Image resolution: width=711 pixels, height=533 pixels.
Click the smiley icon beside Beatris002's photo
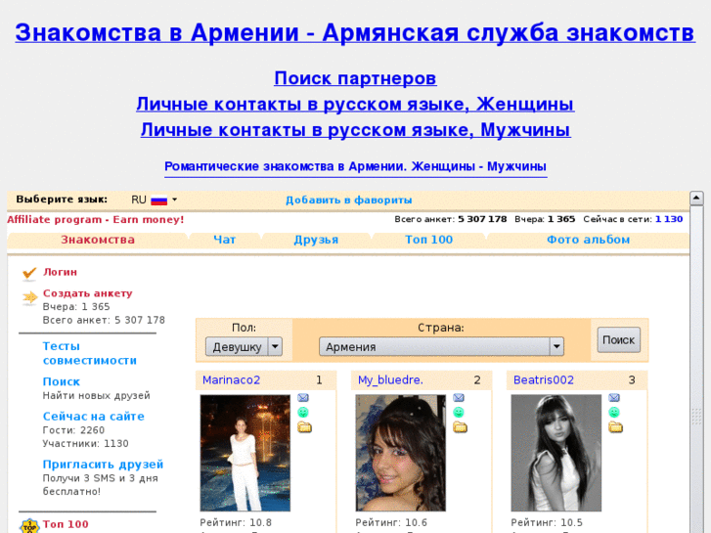click(x=614, y=413)
